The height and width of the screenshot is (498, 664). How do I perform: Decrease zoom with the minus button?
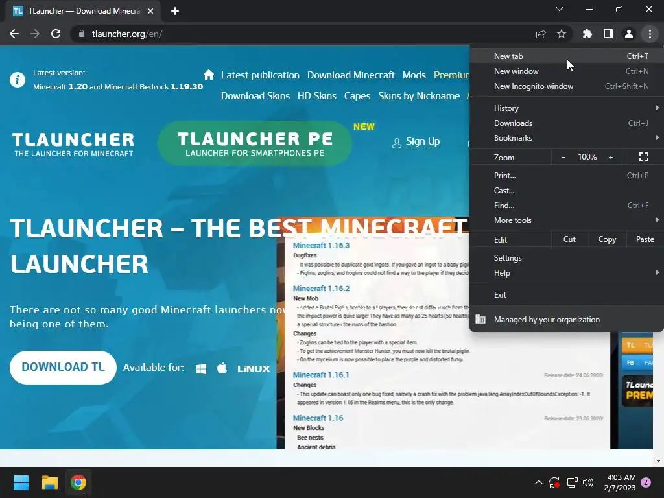(x=563, y=157)
